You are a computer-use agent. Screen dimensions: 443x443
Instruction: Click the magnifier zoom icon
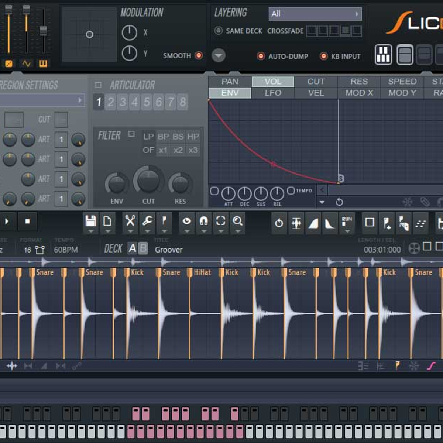click(238, 221)
